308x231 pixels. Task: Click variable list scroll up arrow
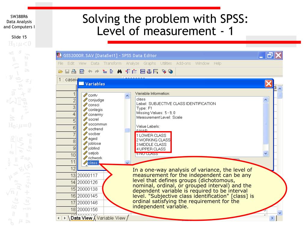point(127,96)
